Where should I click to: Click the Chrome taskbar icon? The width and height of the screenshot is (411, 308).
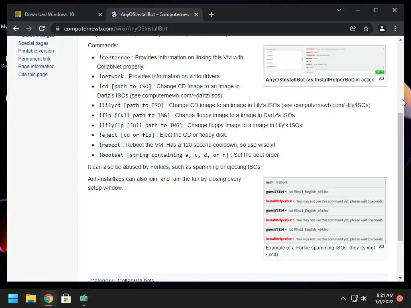48,298
